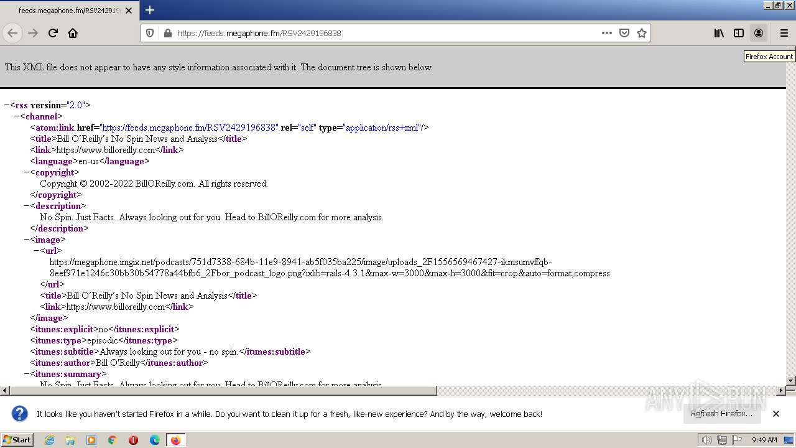Viewport: 796px width, 448px height.
Task: Open a new tab
Action: (x=150, y=10)
